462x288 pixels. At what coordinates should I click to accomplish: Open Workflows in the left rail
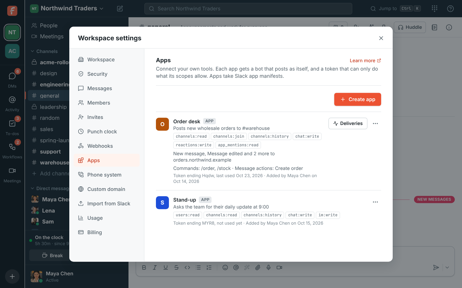(12, 150)
